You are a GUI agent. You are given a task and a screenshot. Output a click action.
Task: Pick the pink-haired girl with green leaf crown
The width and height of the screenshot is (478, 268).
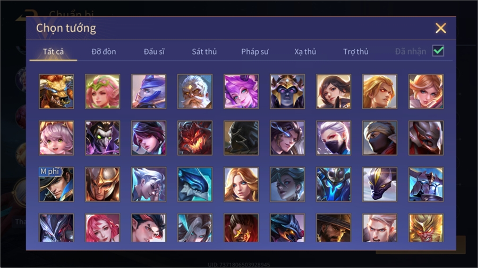tap(103, 92)
